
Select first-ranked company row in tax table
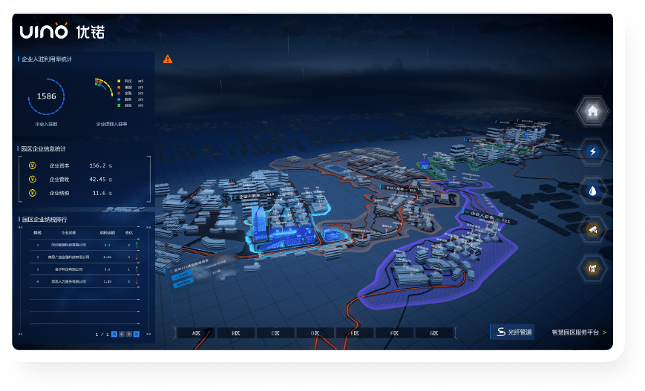click(85, 245)
